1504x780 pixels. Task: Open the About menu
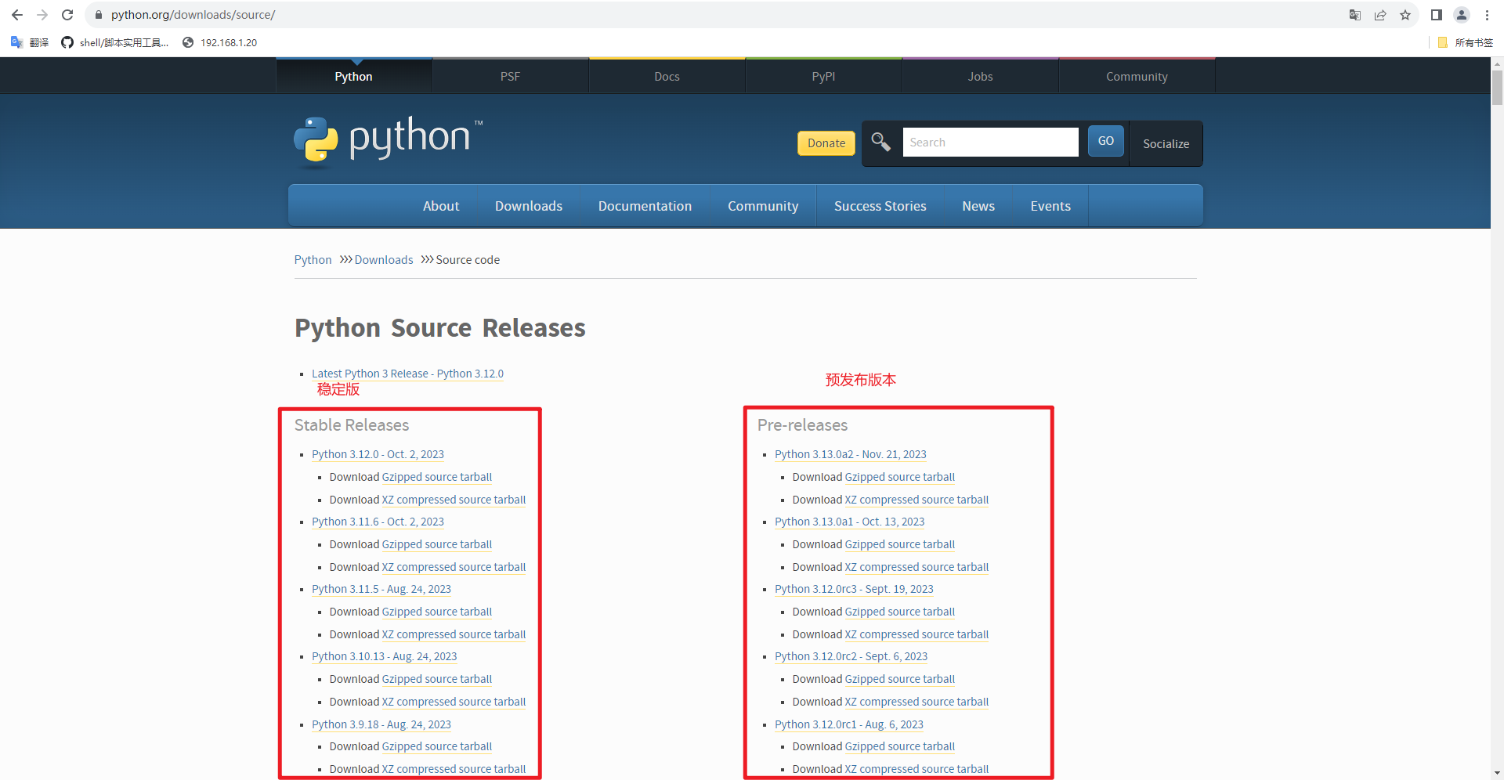(x=441, y=206)
